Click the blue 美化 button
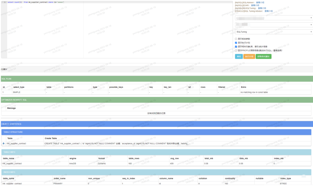This screenshot has width=313, height=186. [239, 56]
